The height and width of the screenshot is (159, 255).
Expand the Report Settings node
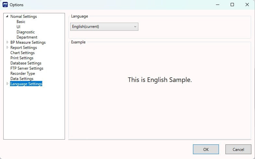(7, 48)
